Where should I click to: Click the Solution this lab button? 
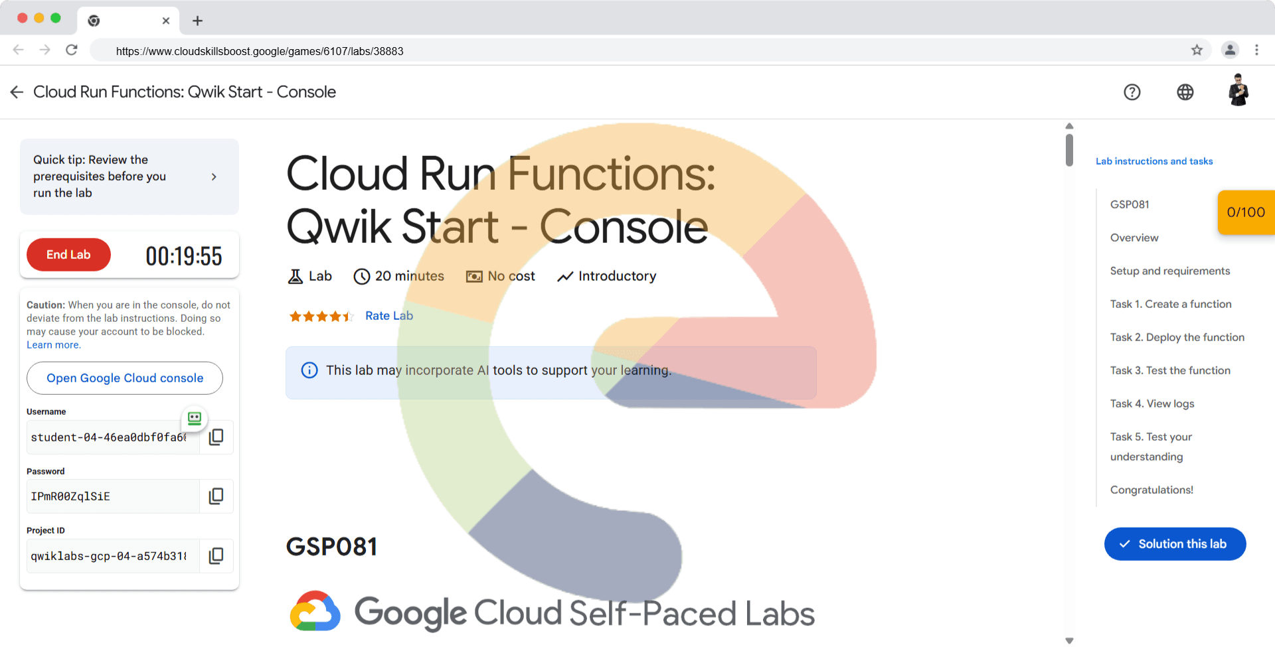[1175, 544]
